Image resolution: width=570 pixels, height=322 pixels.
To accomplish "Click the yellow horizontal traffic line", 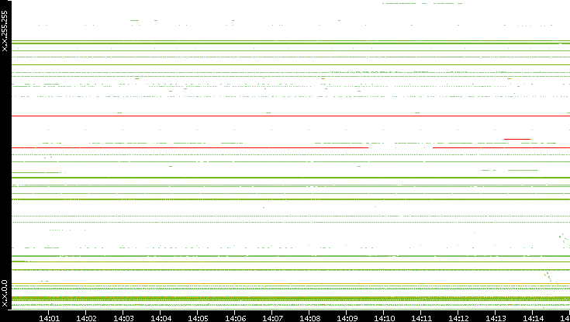I will [291, 284].
